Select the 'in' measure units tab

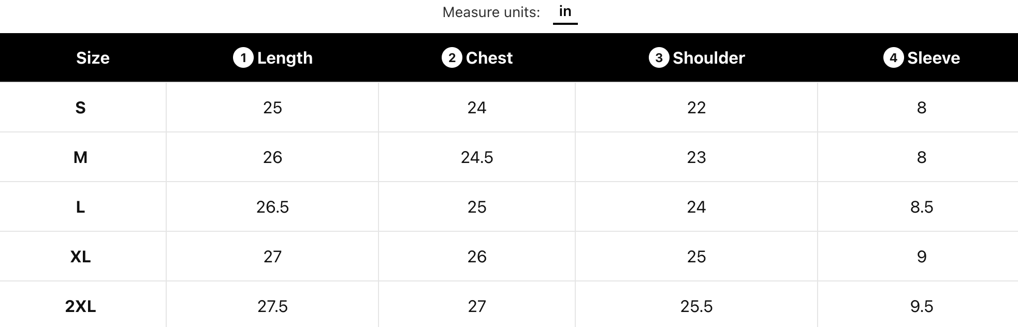click(565, 12)
